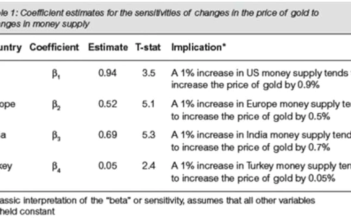Click the Coefficient column header
Screen dimensions: 351x220
54,47
